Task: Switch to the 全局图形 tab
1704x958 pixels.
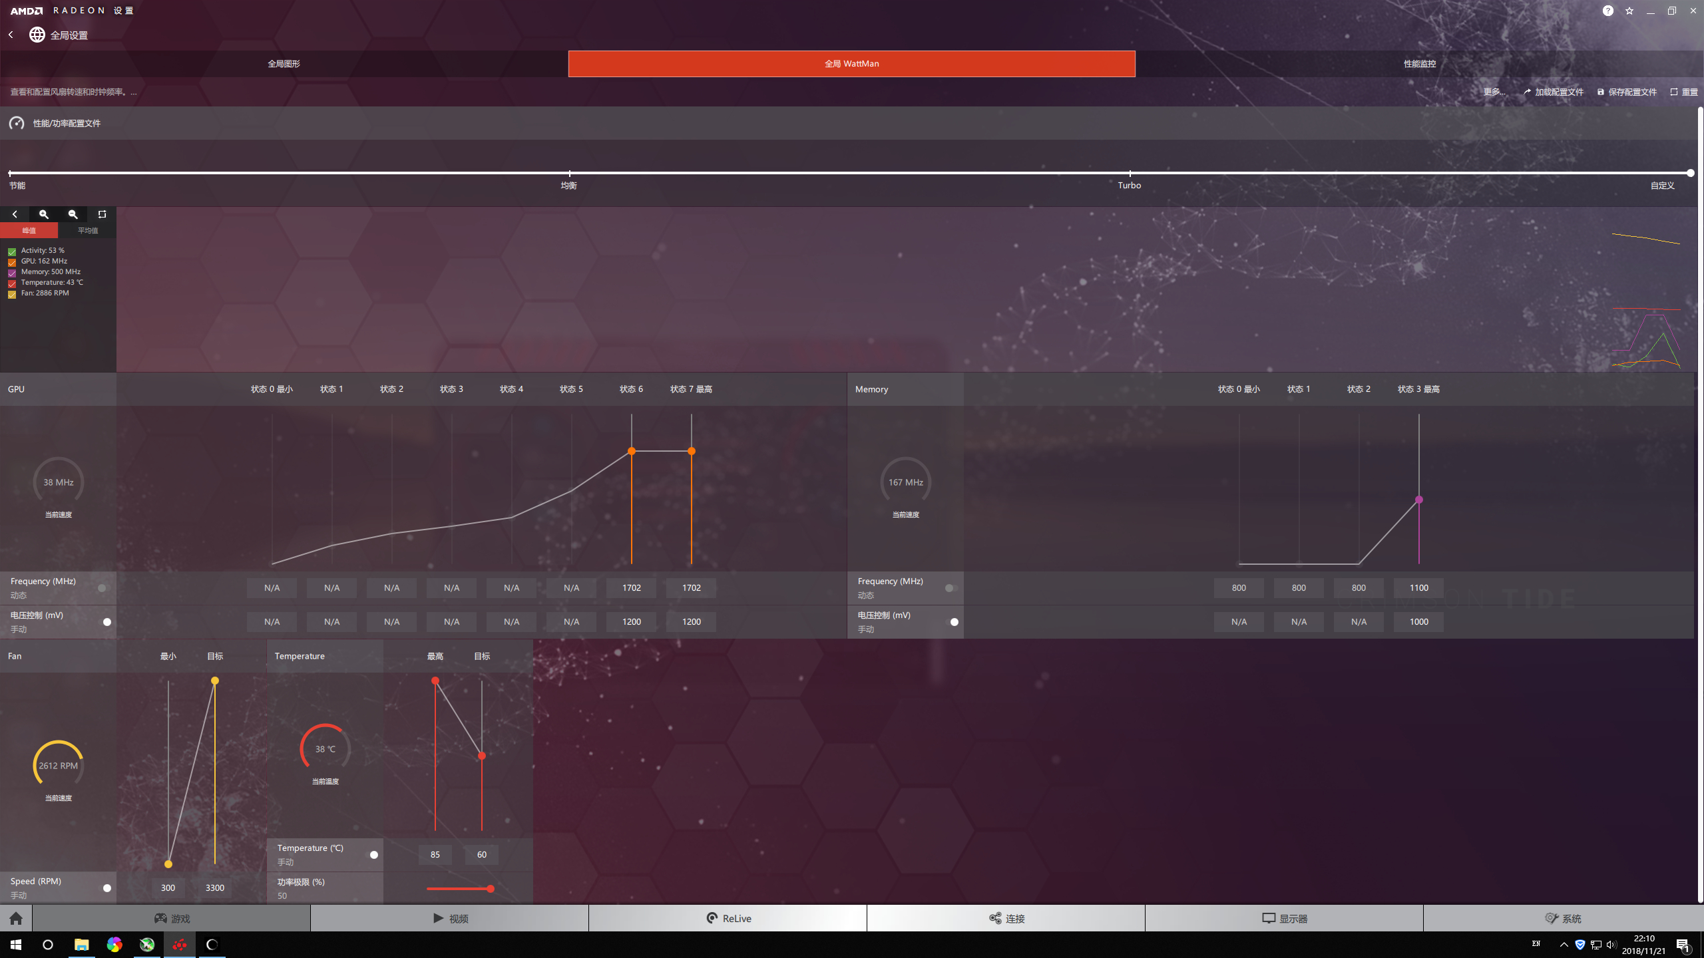Action: click(x=284, y=64)
